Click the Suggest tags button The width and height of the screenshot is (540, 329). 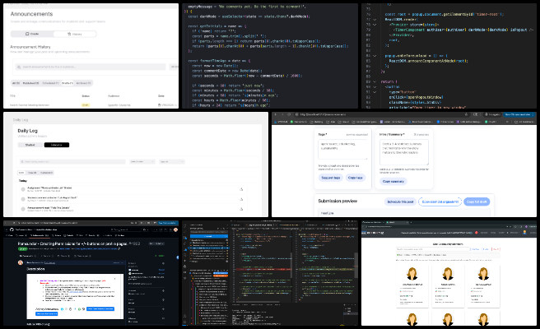(330, 178)
